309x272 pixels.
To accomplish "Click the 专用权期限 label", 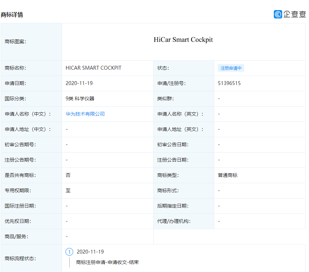I will point(18,191).
